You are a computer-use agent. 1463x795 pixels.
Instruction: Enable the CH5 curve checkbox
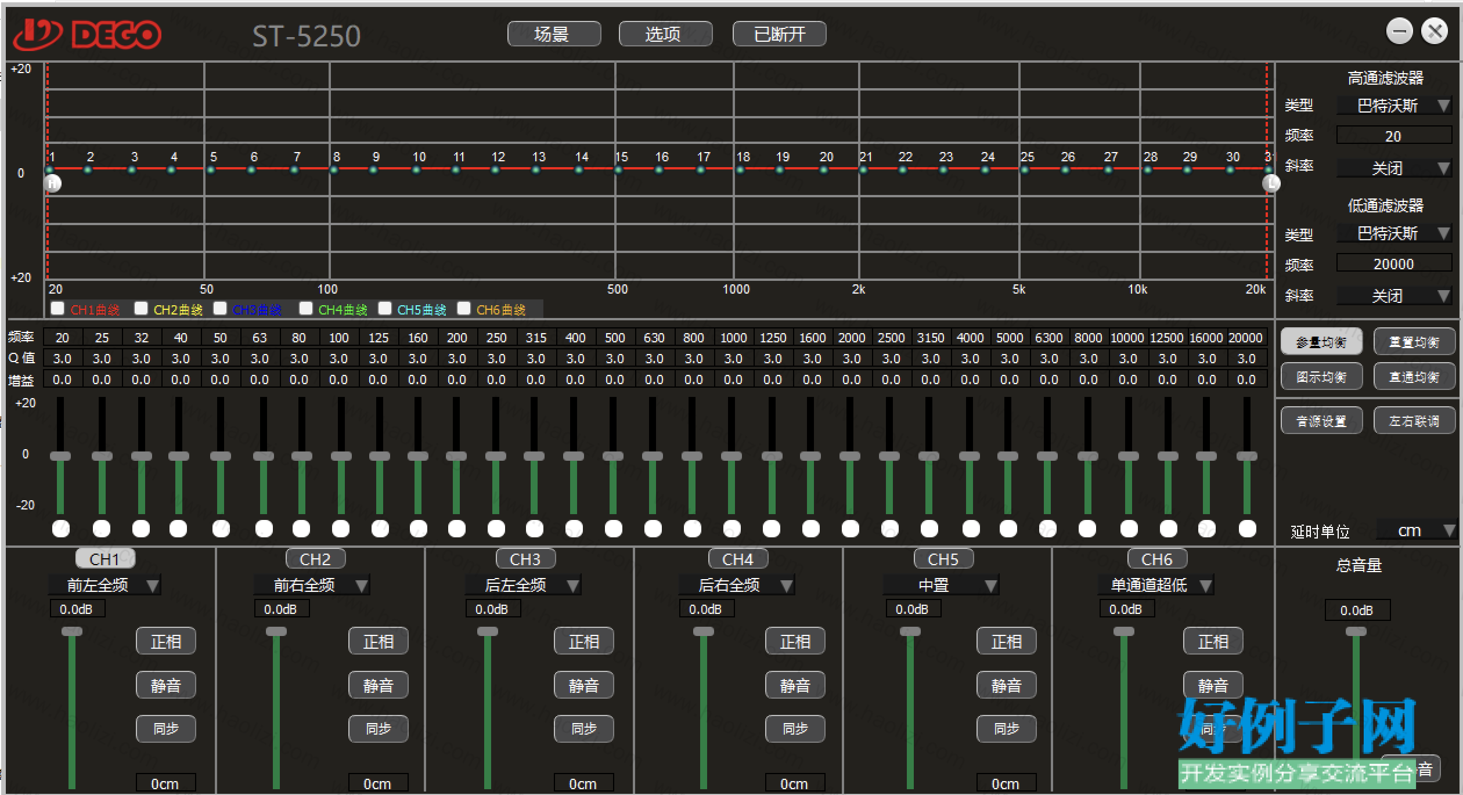tap(385, 308)
